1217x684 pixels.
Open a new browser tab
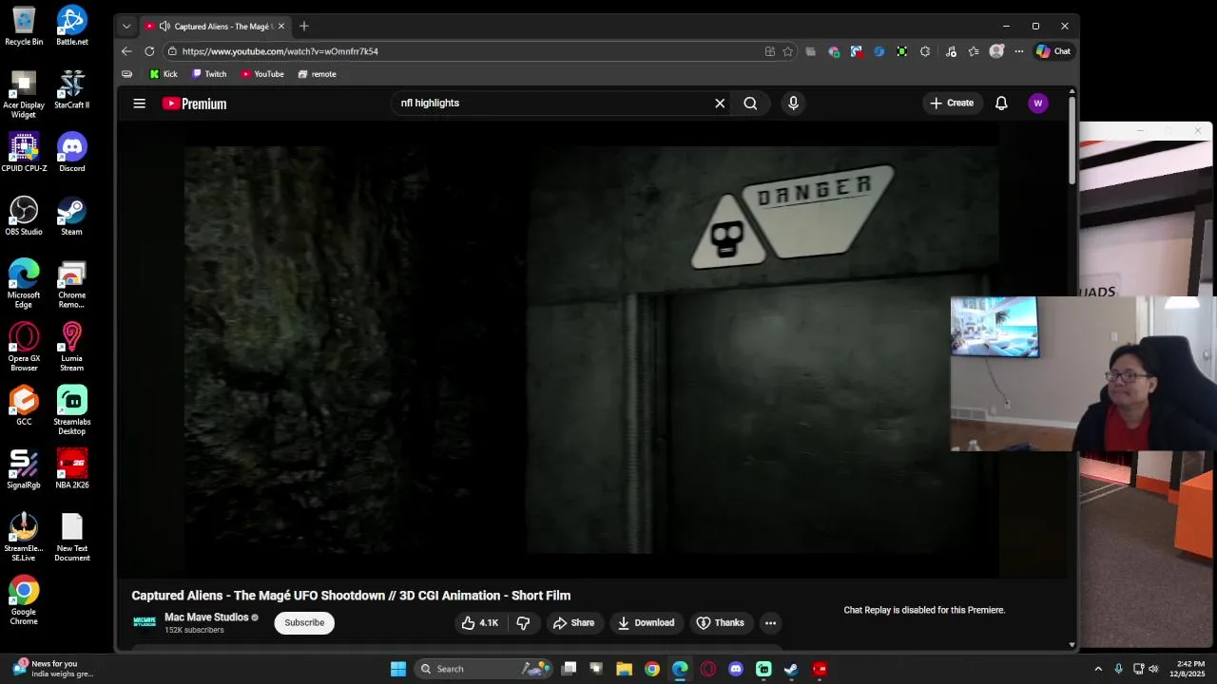(303, 27)
